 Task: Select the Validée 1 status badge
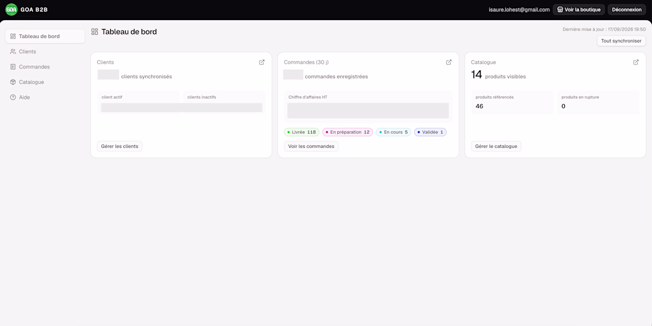tap(430, 132)
